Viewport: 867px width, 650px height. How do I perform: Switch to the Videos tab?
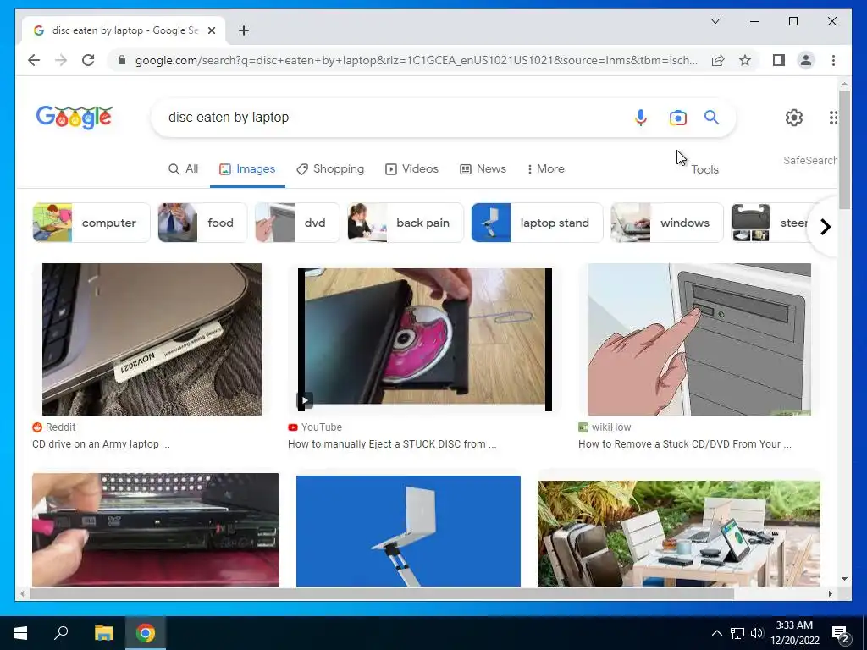412,169
